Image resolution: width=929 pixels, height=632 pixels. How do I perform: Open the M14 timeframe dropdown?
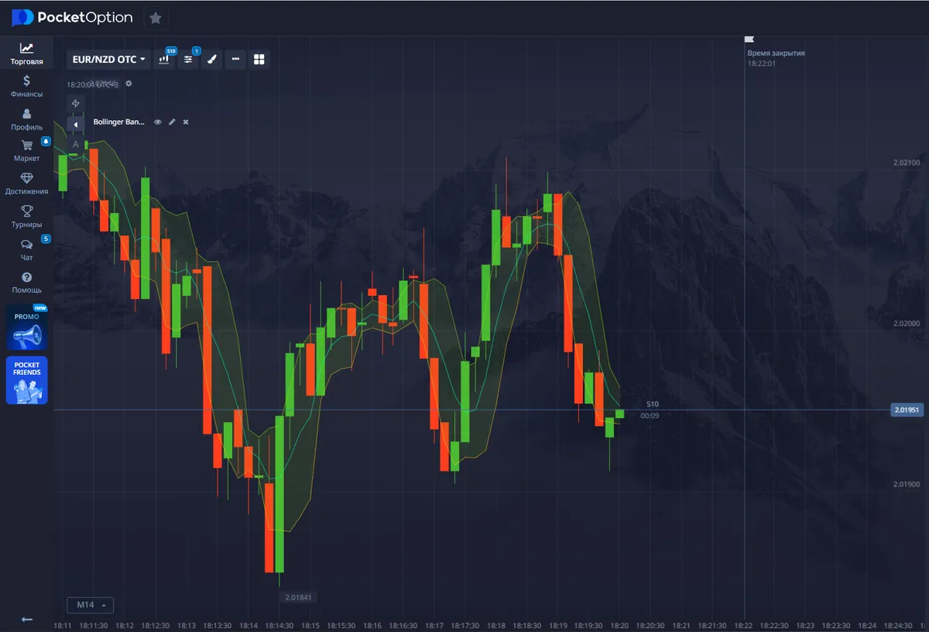[90, 605]
